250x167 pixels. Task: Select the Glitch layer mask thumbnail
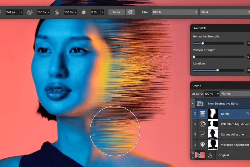213,114
